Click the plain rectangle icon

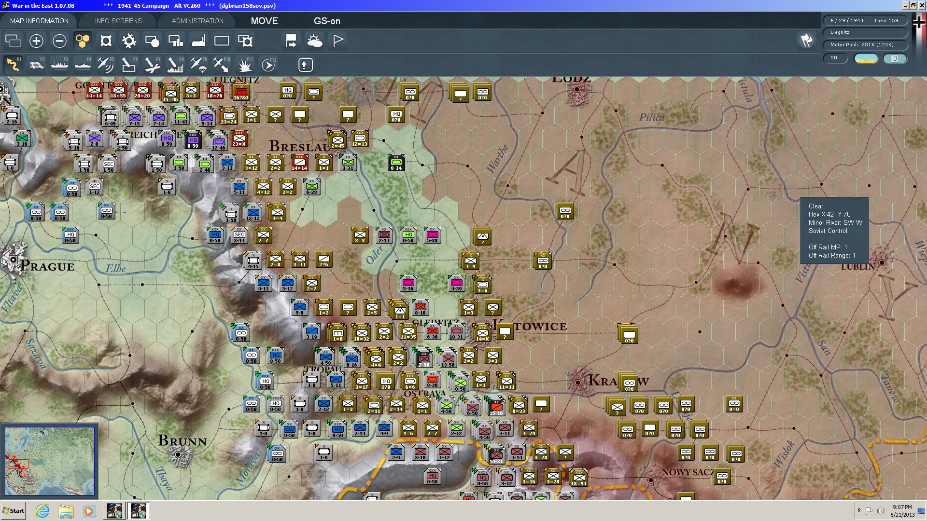pyautogui.click(x=222, y=41)
